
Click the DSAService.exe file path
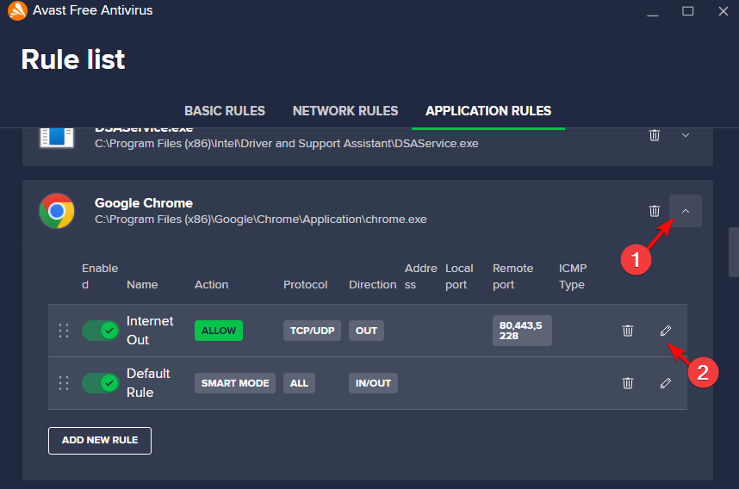click(287, 144)
